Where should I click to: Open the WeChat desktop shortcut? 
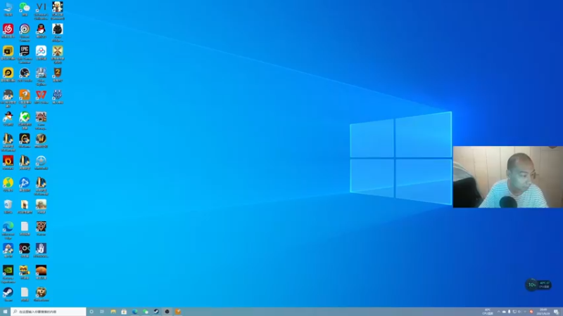[25, 8]
